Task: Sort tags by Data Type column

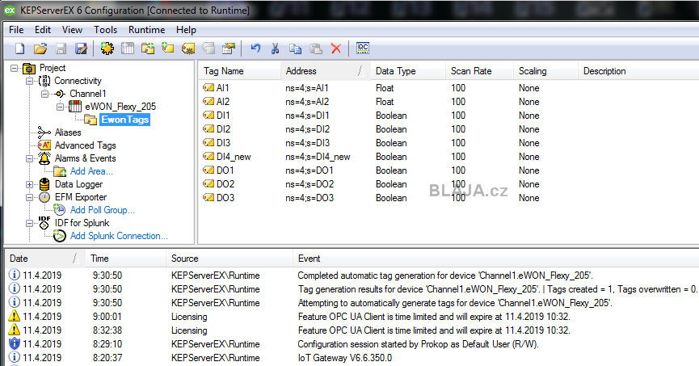Action: pos(408,71)
